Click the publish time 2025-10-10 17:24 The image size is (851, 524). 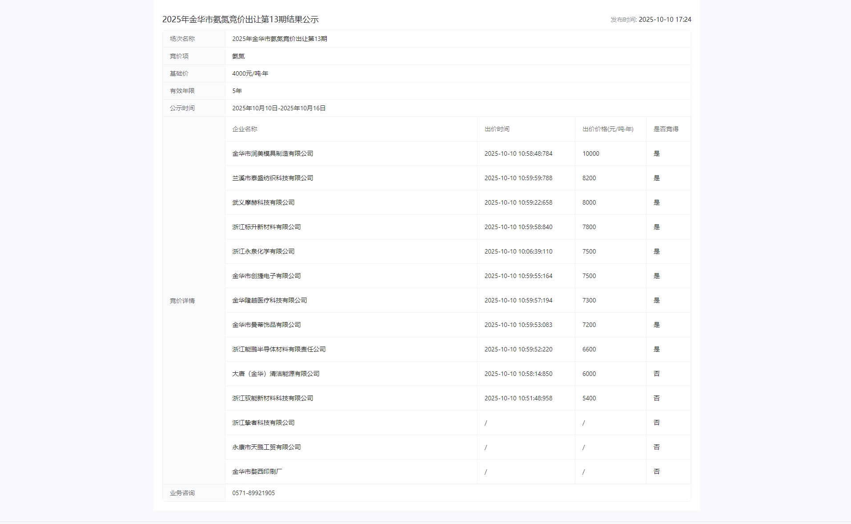664,20
